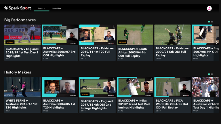Image resolution: width=221 pixels, height=124 pixels.
Task: Click the Big Performances section heading
Action: (20, 20)
